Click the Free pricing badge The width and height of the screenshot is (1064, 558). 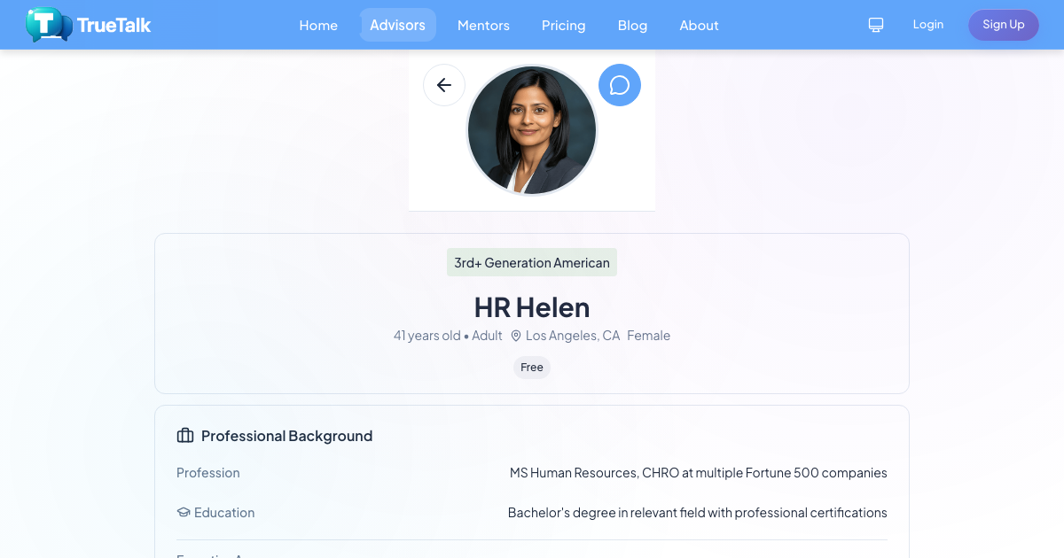click(532, 368)
